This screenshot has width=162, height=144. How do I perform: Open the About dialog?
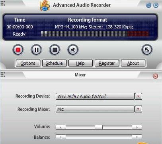[x=133, y=63]
